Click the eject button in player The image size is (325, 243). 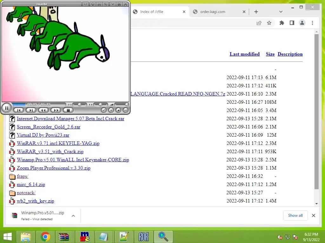point(111,110)
